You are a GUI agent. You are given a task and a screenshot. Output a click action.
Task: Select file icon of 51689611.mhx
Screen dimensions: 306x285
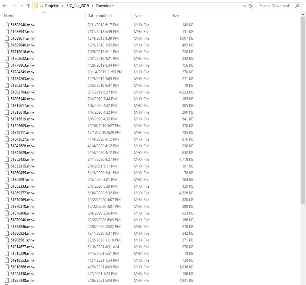click(x=7, y=38)
